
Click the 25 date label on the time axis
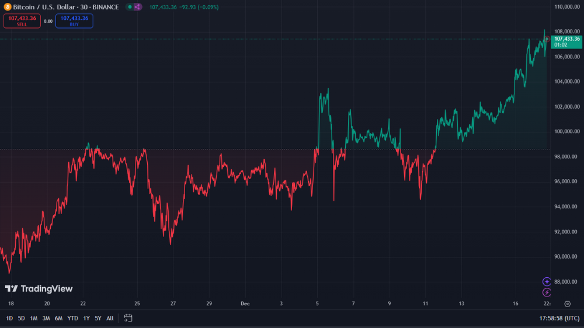point(137,304)
